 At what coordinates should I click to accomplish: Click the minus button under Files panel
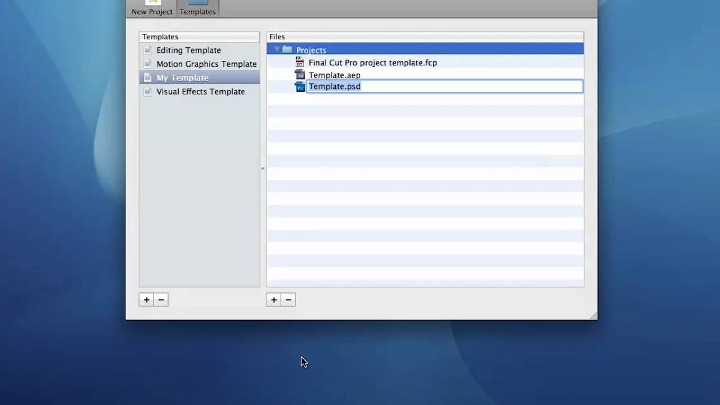[289, 299]
